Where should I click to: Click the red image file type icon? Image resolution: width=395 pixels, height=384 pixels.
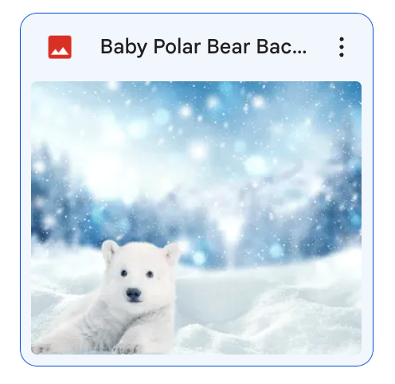(x=60, y=47)
